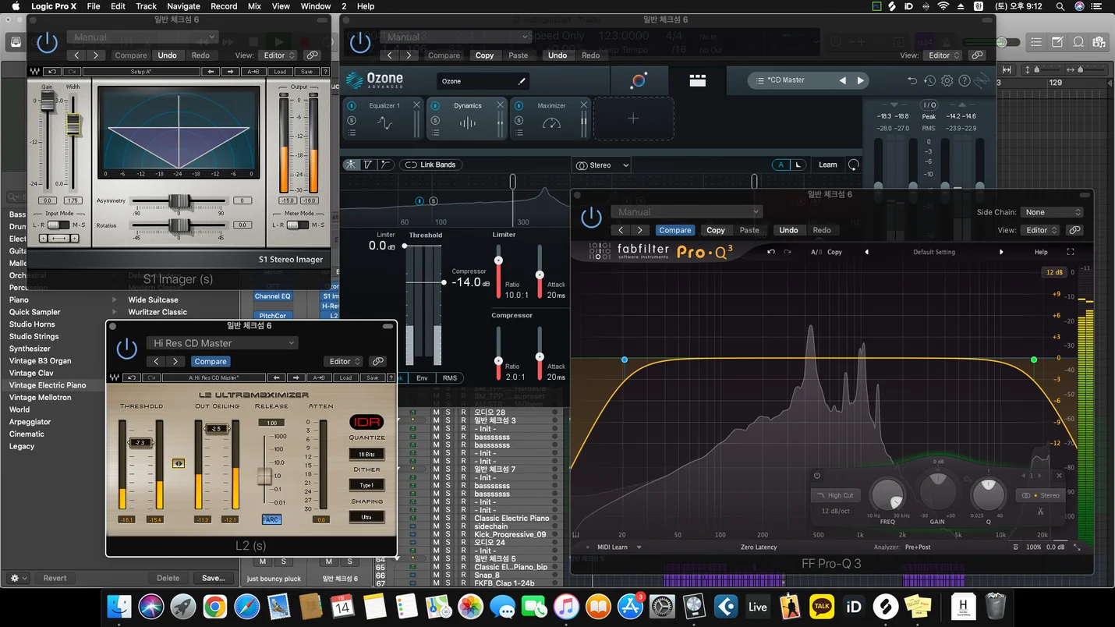Select previous Ozone preset arrow
This screenshot has width=1115, height=627.
pyautogui.click(x=842, y=80)
